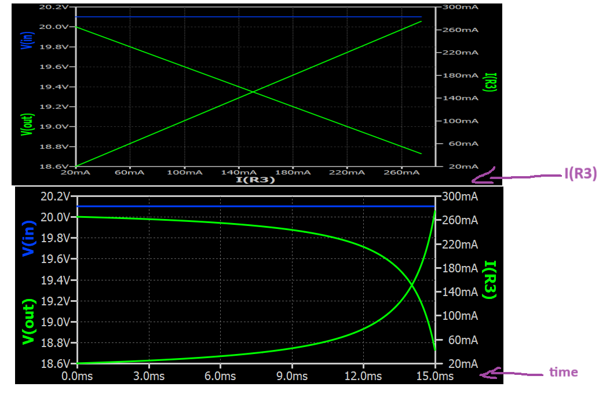This screenshot has width=610, height=394.
Task: Click the 60mA tick on top plot's horizontal axis
Action: click(x=130, y=172)
